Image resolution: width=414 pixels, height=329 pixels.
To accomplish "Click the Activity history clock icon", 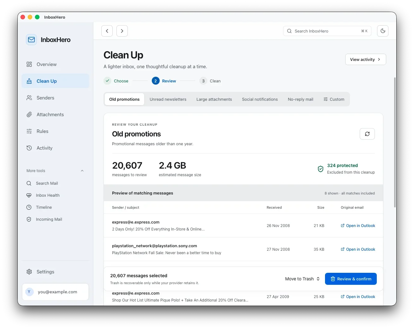I will pos(29,148).
